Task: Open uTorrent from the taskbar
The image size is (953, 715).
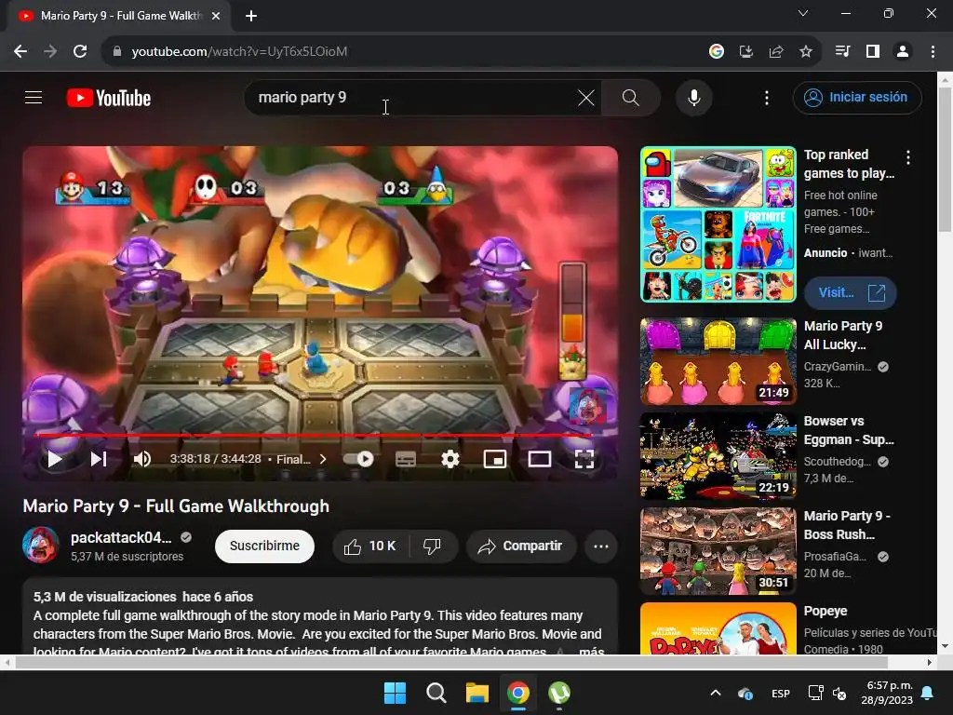Action: click(559, 693)
